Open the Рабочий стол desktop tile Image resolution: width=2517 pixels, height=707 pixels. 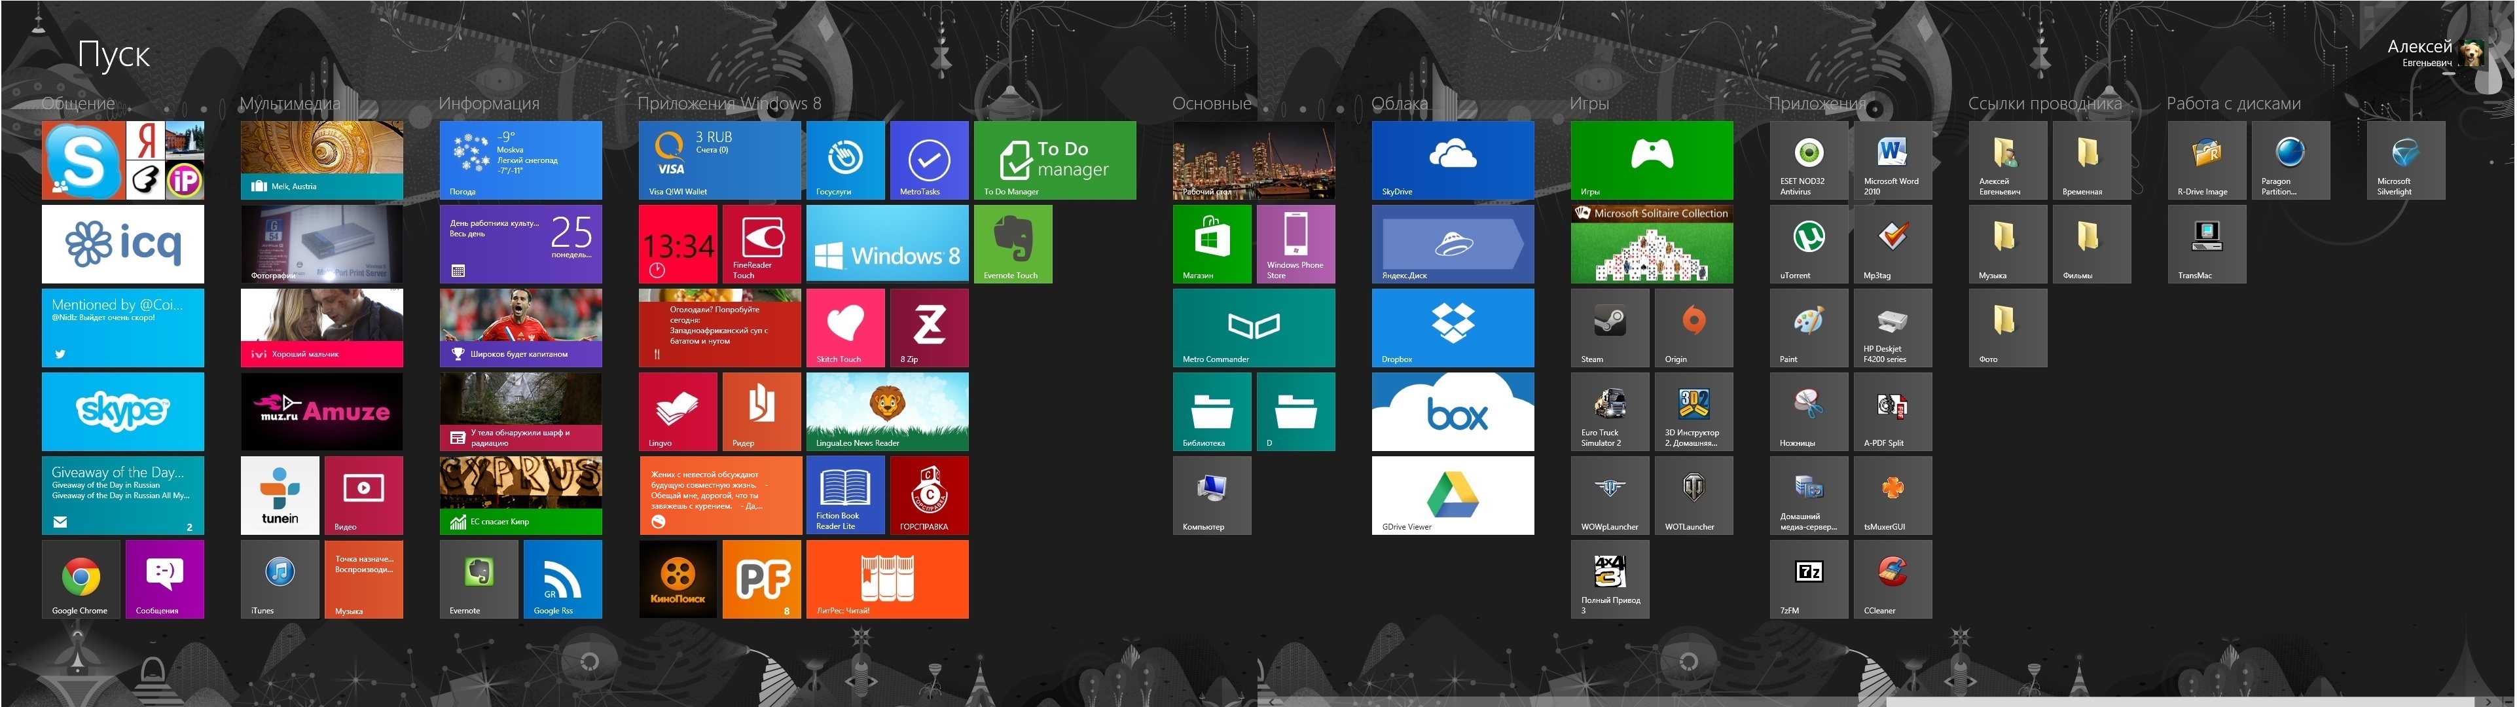[x=1254, y=160]
